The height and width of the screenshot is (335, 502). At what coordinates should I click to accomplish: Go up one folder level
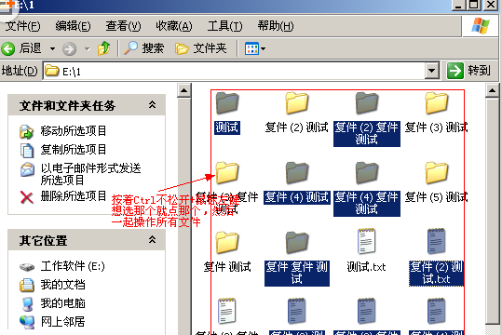[104, 48]
